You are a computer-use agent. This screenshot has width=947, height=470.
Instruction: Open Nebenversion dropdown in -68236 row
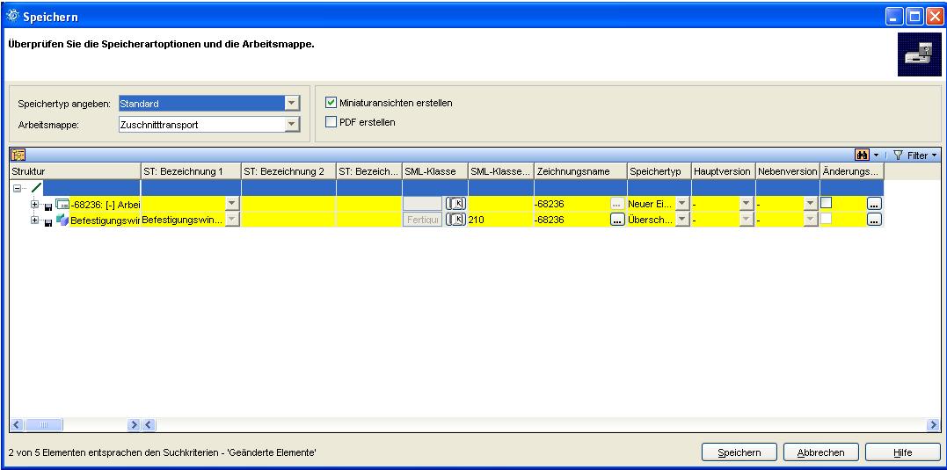(x=811, y=204)
